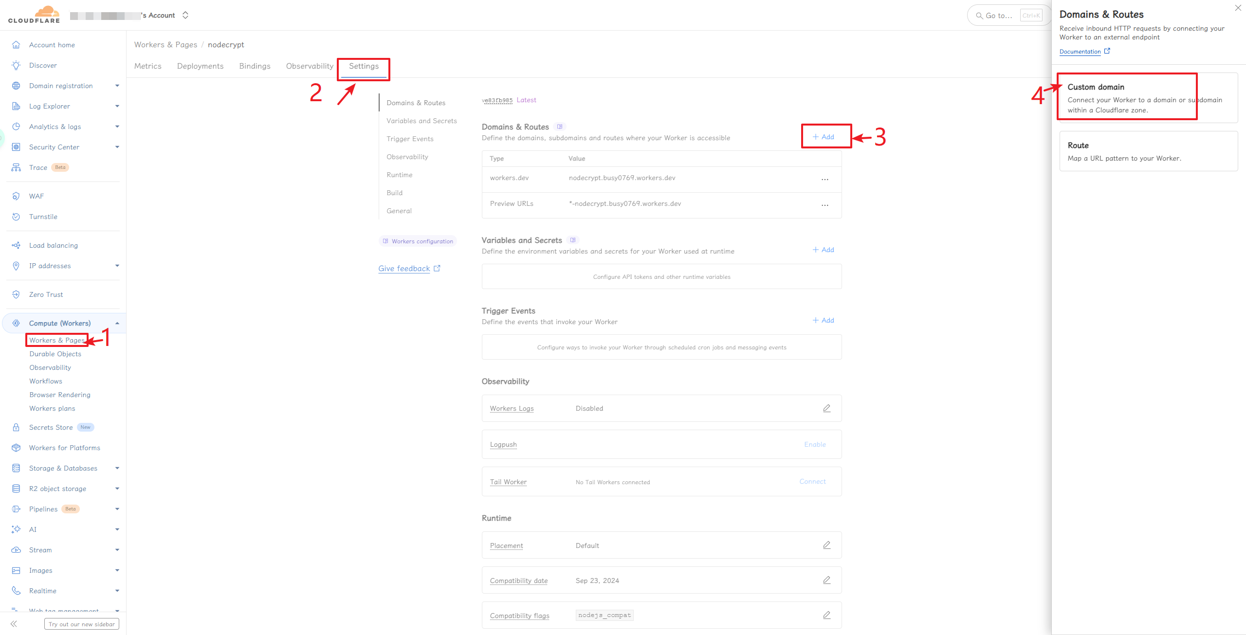Collapse sidebar using double-chevron icon
1246x635 pixels.
tap(14, 624)
